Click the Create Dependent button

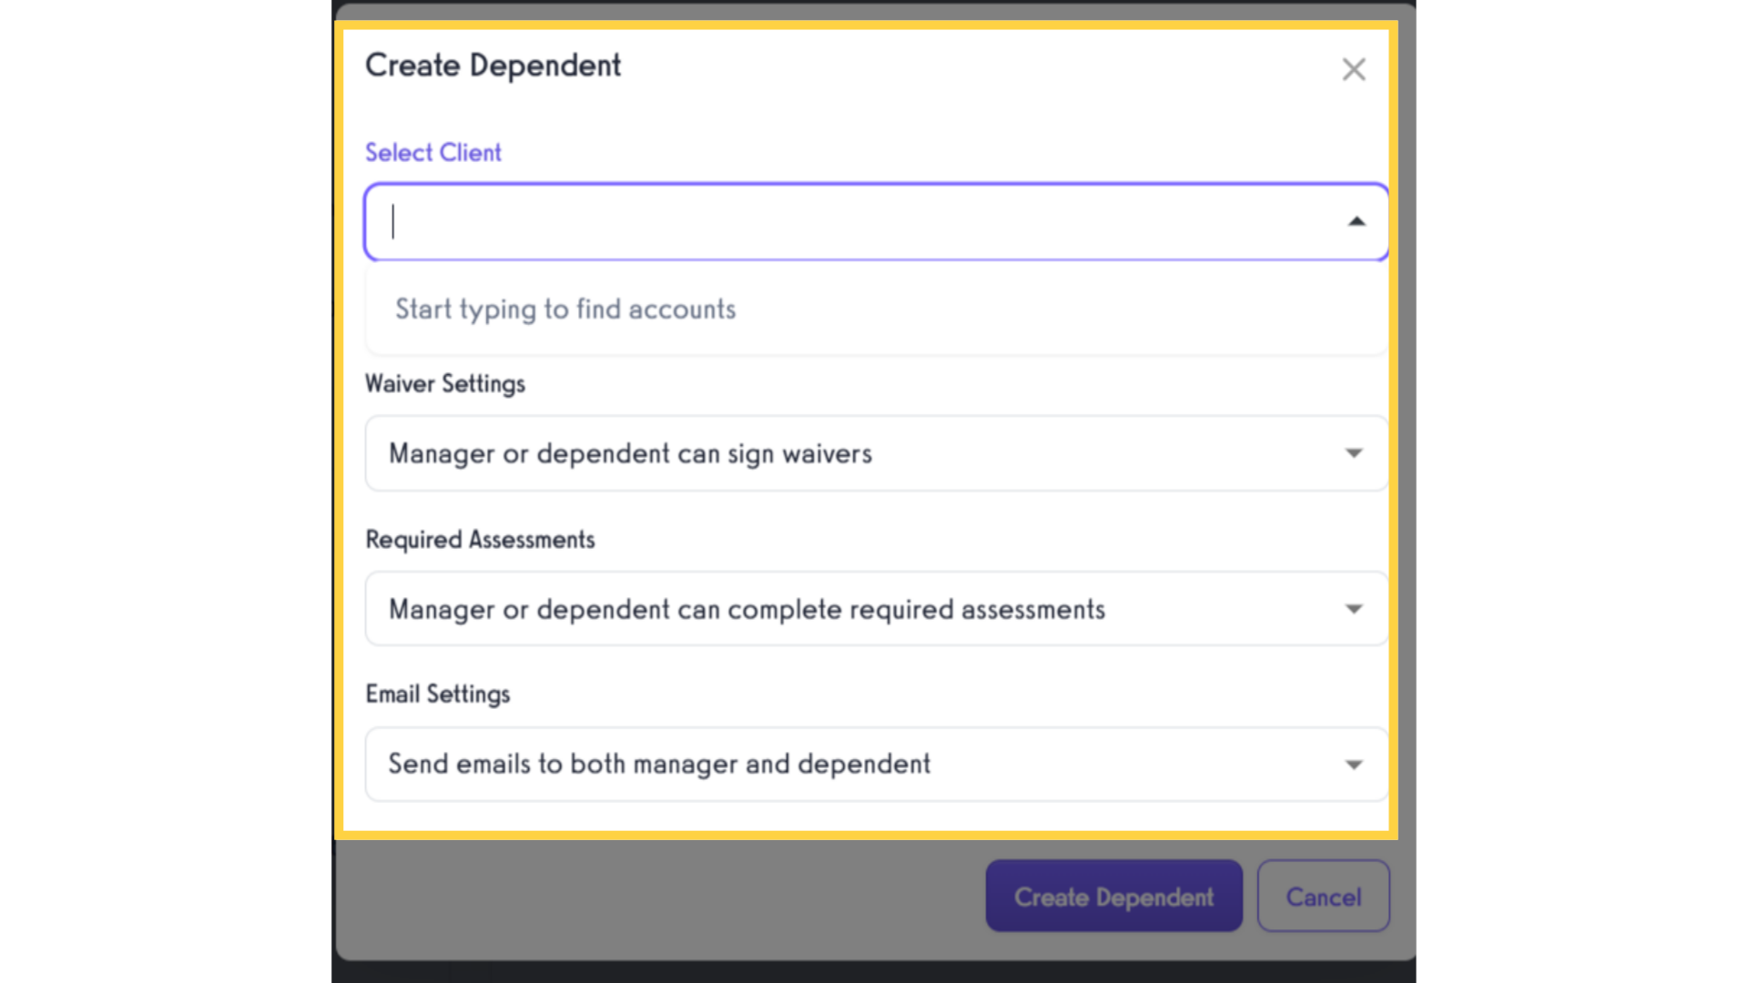point(1113,897)
